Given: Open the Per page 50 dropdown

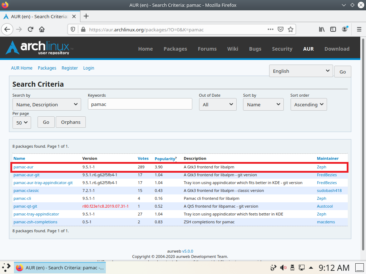Looking at the screenshot, I should point(22,122).
